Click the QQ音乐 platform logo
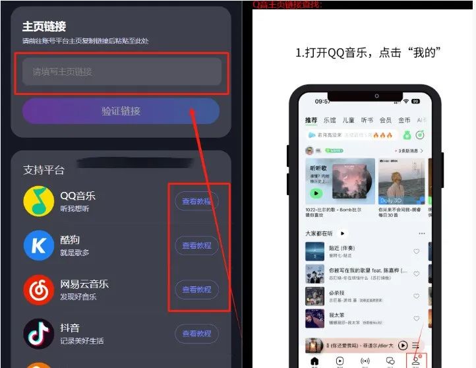Viewport: 476px width, 368px height. click(x=39, y=201)
